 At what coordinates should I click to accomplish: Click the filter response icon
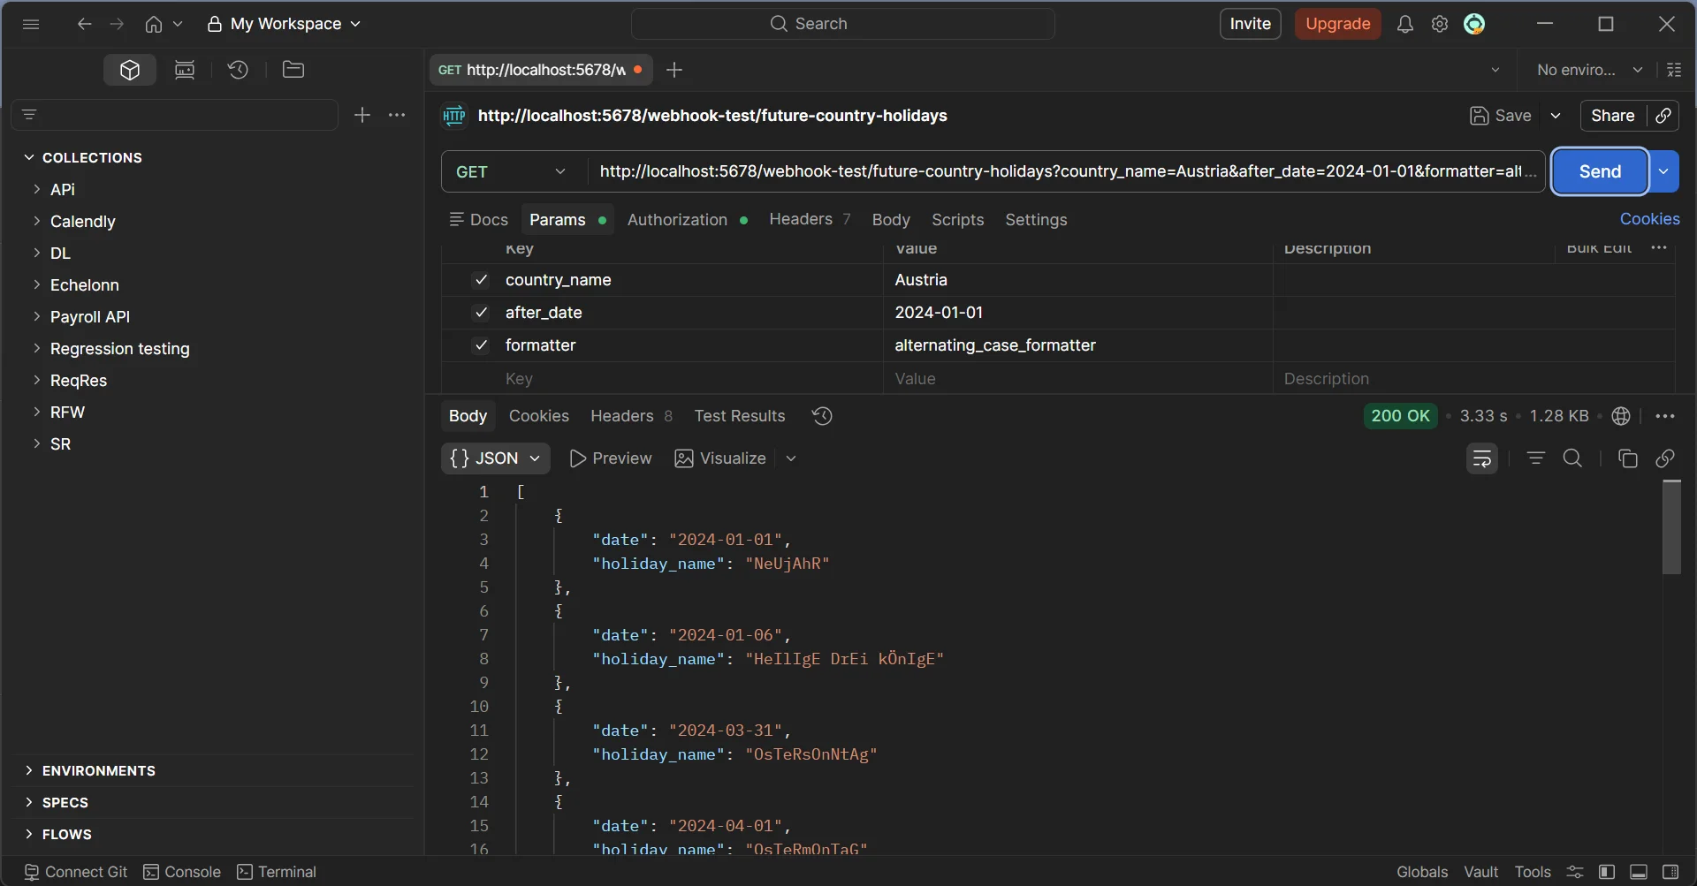(x=1536, y=458)
